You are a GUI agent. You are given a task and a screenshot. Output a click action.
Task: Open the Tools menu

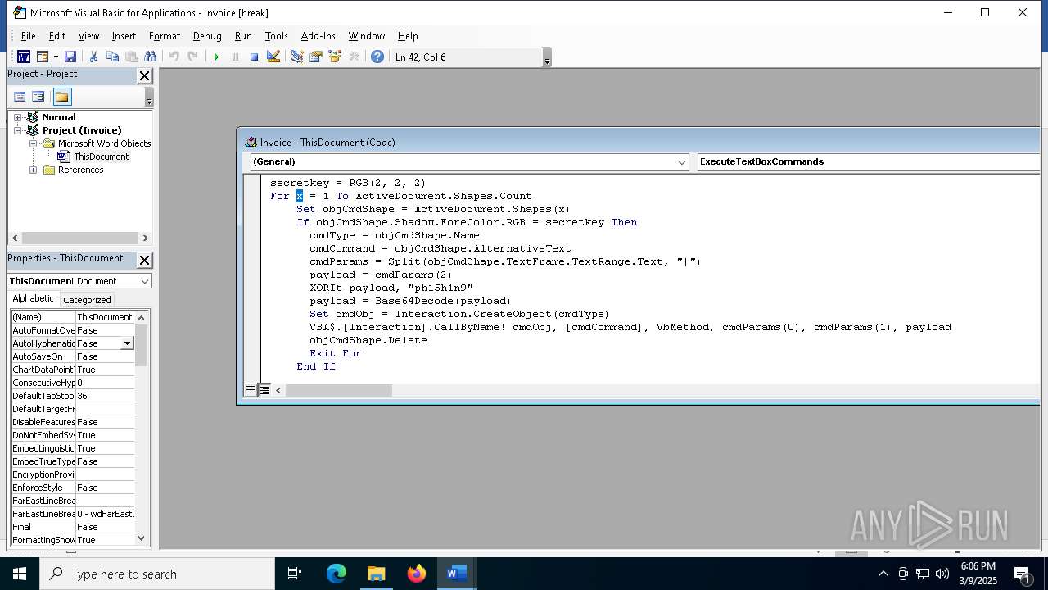pyautogui.click(x=276, y=36)
